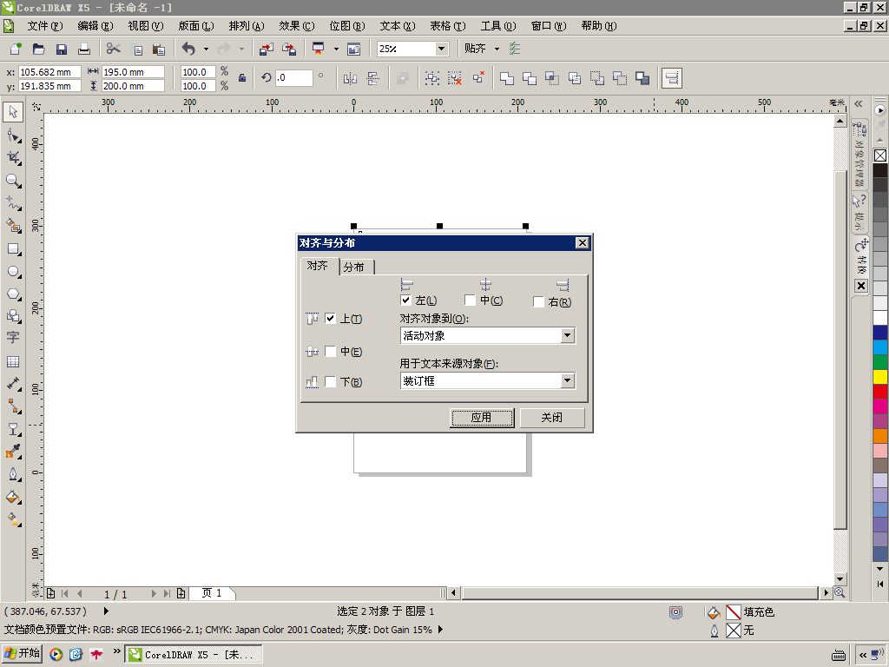Image resolution: width=889 pixels, height=667 pixels.
Task: Expand the document color profile arrow
Action: point(440,630)
